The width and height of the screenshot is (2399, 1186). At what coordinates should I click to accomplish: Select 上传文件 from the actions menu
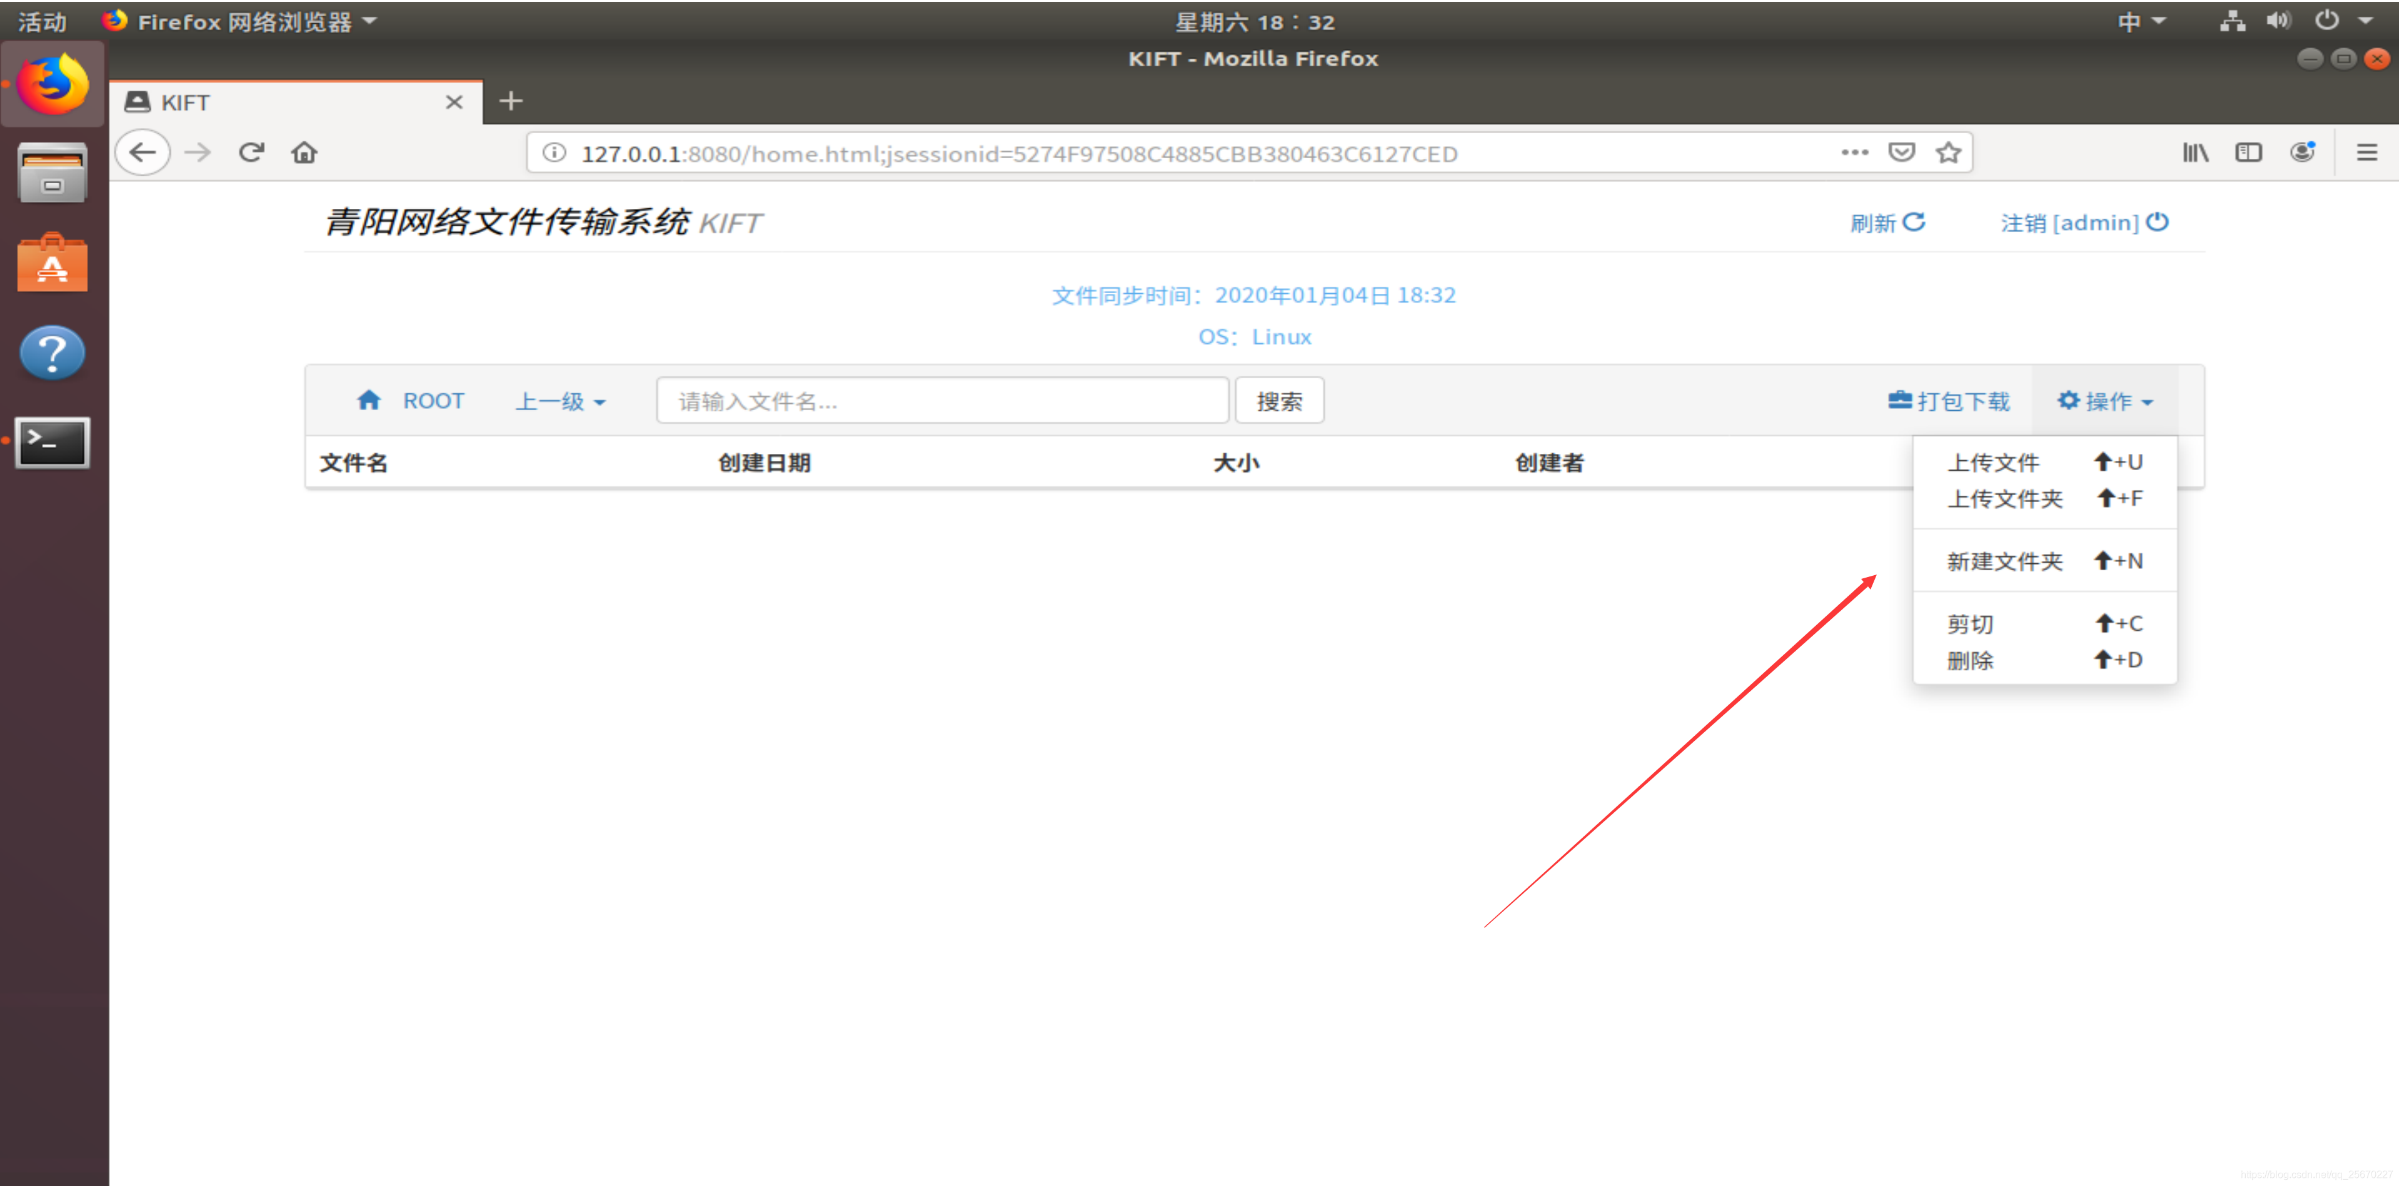pos(1993,461)
